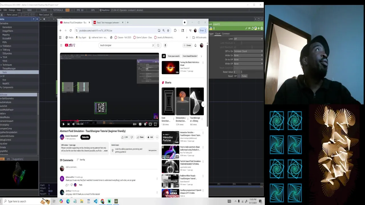Open Turning the Black Hole video thumbnail
This screenshot has height=205, width=365.
click(x=171, y=67)
